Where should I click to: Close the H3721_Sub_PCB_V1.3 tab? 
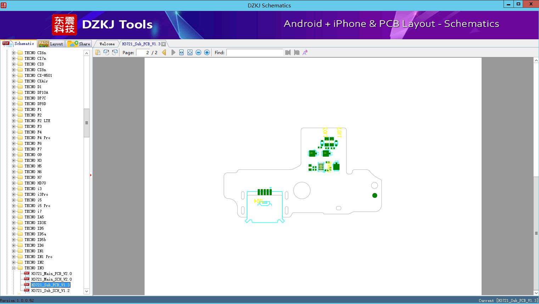pos(164,44)
